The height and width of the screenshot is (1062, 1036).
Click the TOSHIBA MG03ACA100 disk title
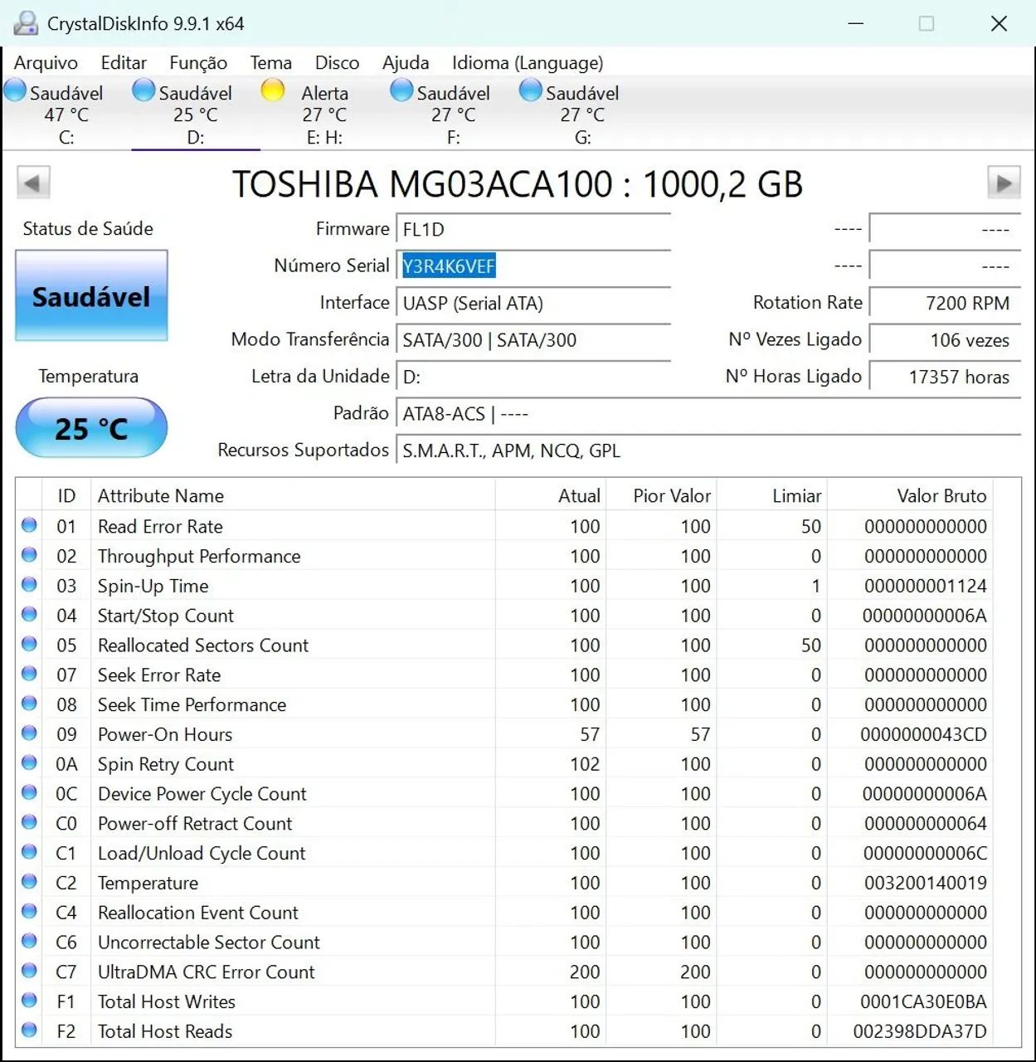(x=518, y=184)
